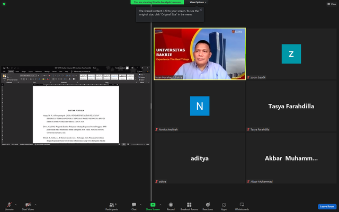Click the green Share Screen button
The width and height of the screenshot is (339, 212).
coord(153,206)
